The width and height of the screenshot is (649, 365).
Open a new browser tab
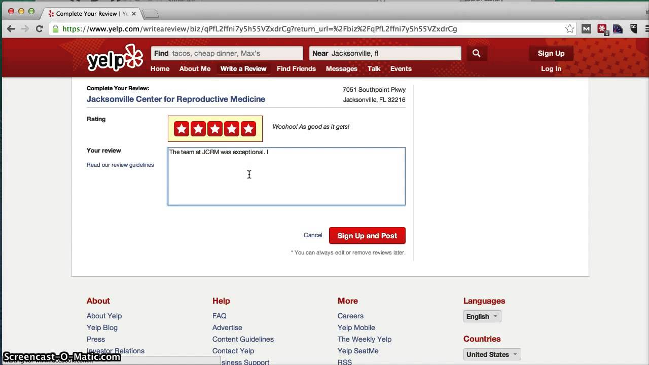tap(151, 14)
